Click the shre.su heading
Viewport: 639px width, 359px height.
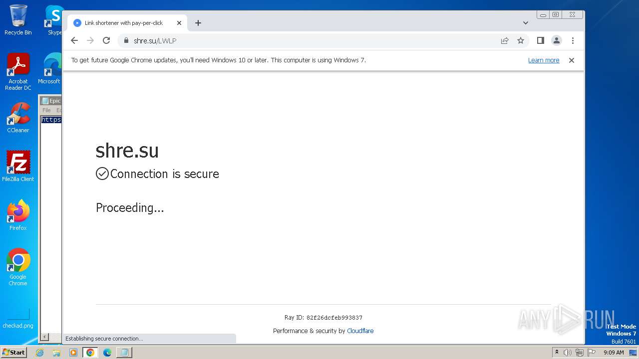(x=127, y=150)
